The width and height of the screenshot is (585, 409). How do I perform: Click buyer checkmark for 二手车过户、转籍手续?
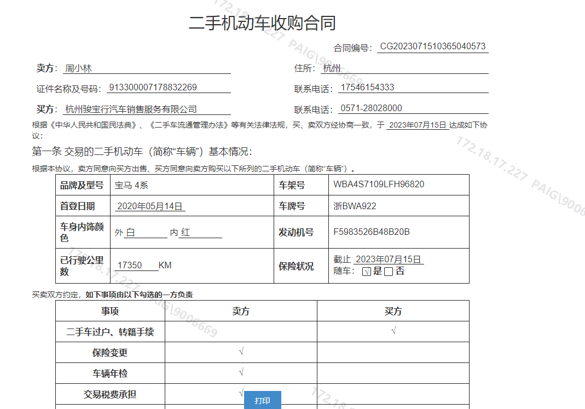(x=393, y=331)
